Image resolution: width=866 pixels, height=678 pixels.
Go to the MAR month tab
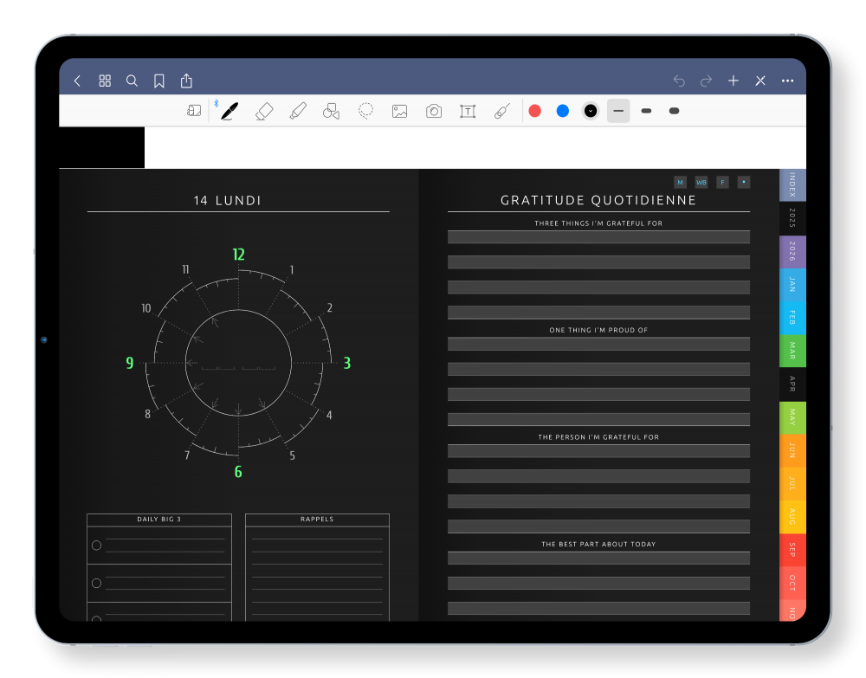(792, 351)
